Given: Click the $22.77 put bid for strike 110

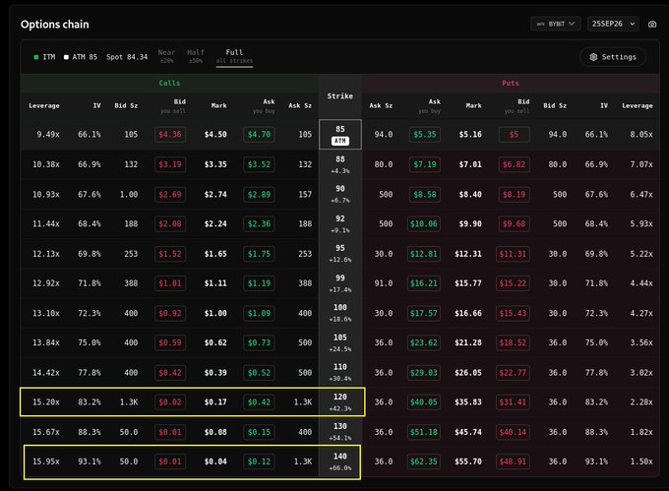Looking at the screenshot, I should coord(513,373).
